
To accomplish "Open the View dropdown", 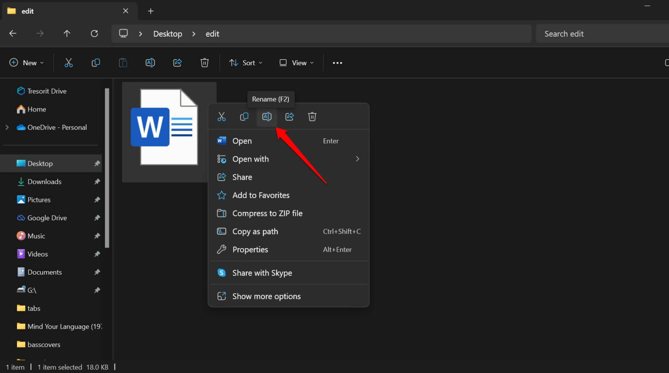I will (x=296, y=63).
